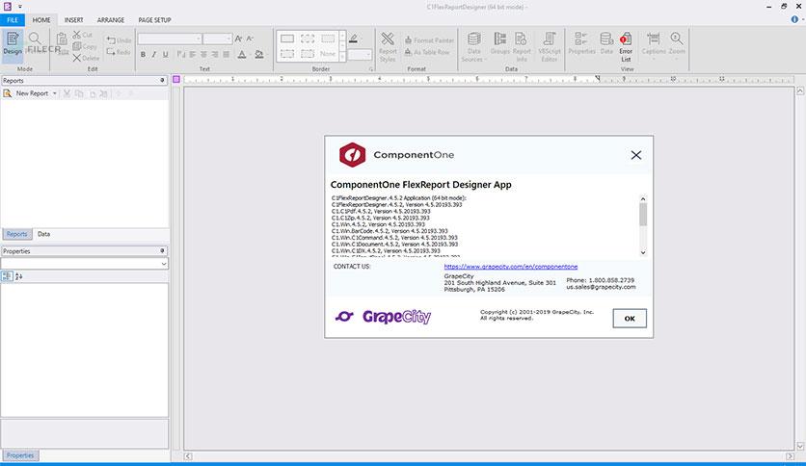The width and height of the screenshot is (806, 466).
Task: Cut the selection in the ribbon
Action: pyautogui.click(x=82, y=35)
